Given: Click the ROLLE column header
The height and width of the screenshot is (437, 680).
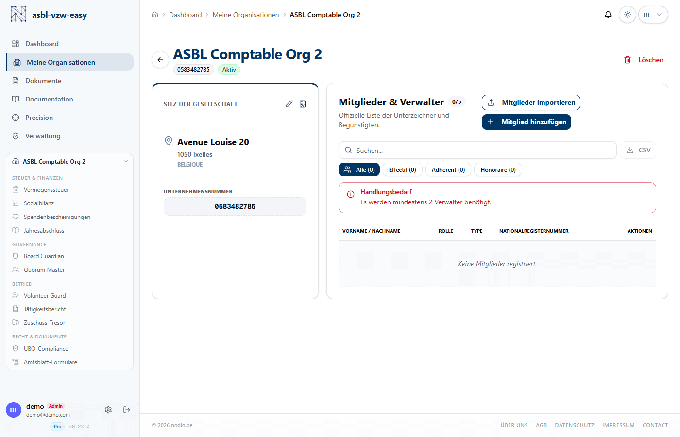Looking at the screenshot, I should [446, 231].
